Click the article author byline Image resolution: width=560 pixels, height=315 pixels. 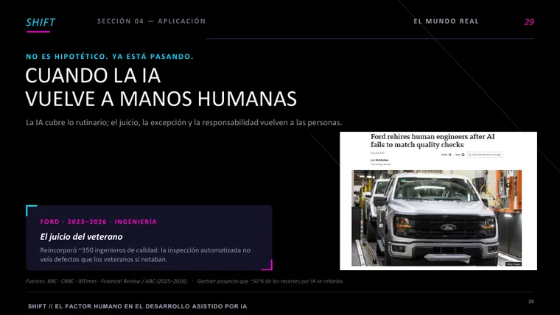pyautogui.click(x=380, y=160)
